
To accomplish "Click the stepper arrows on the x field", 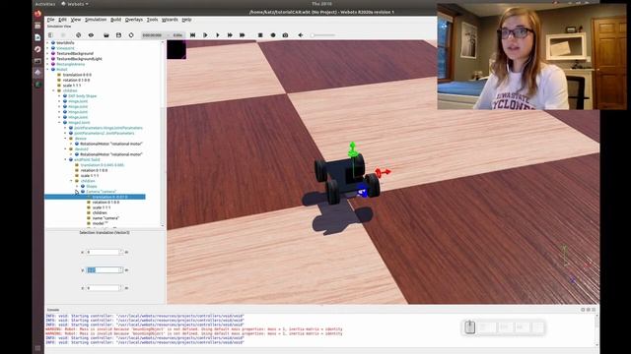I will coord(121,252).
